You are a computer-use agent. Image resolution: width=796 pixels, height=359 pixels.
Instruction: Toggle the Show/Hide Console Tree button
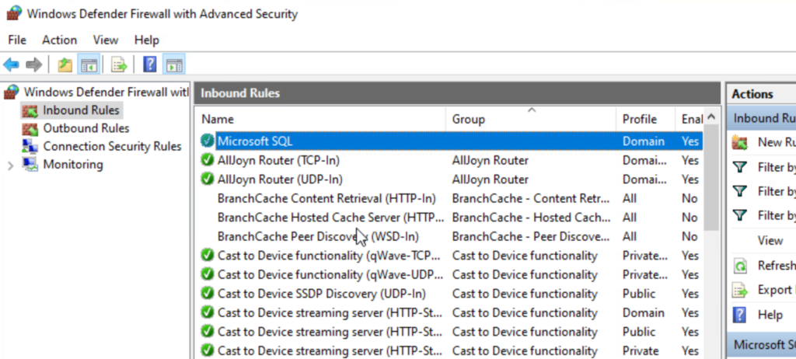coord(89,64)
